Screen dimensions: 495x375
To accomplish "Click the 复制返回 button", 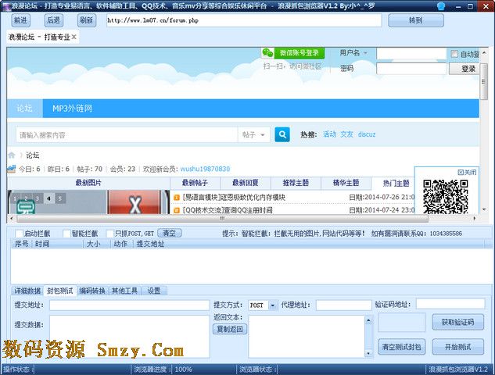I will tap(230, 329).
